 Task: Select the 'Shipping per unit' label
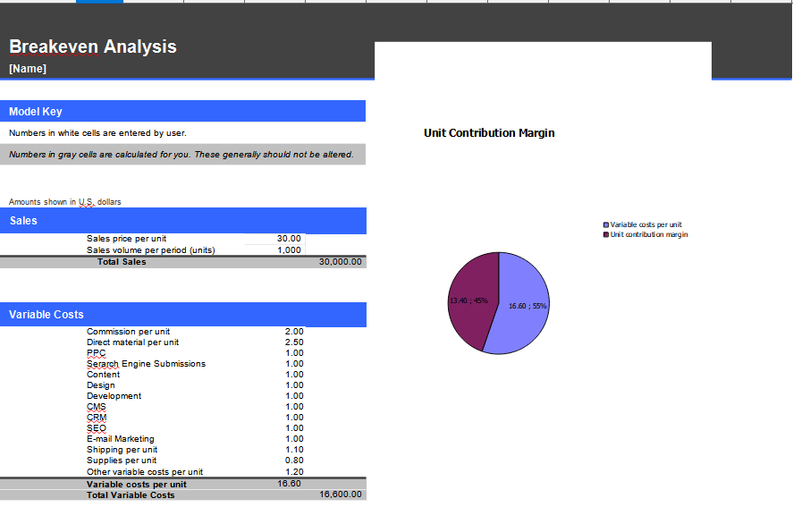click(122, 449)
